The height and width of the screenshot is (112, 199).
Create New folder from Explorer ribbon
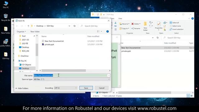point(146,26)
